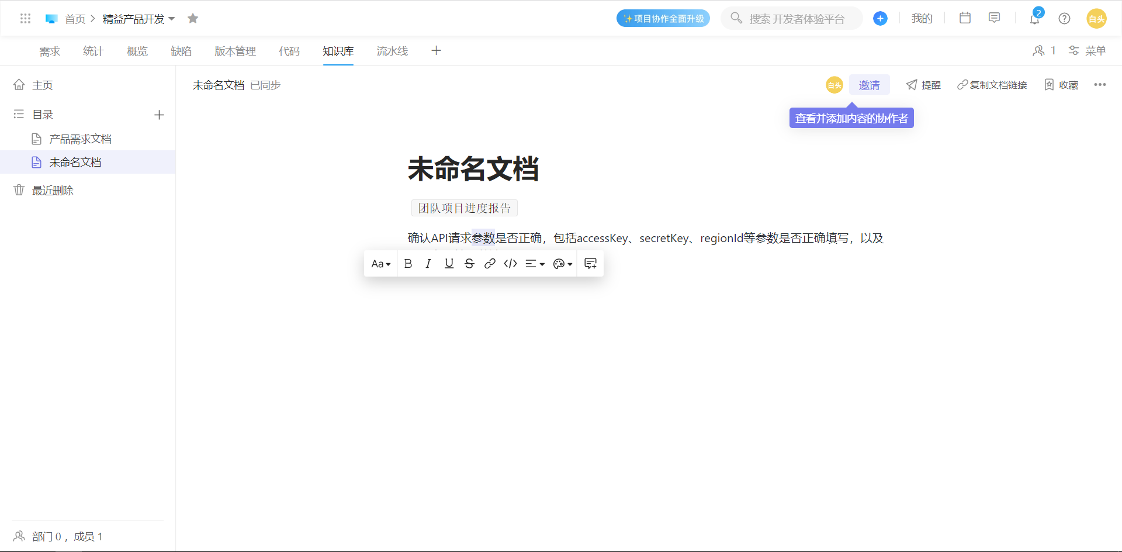
Task: Open the user avatar in the top right
Action: pos(1096,19)
